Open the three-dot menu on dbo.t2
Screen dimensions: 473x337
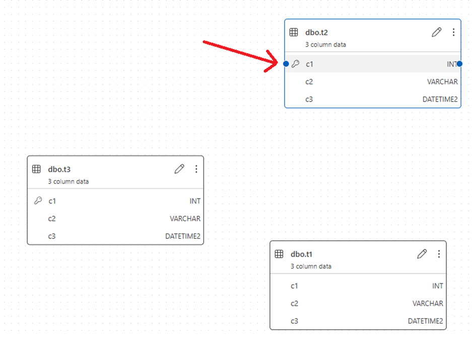click(453, 32)
